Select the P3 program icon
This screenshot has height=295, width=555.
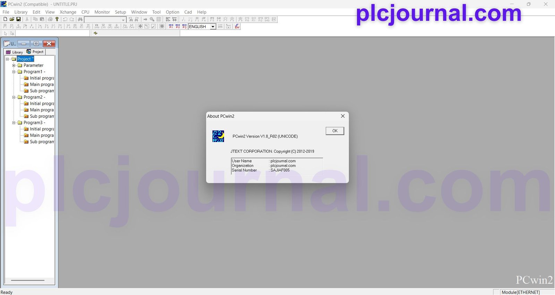(x=185, y=26)
